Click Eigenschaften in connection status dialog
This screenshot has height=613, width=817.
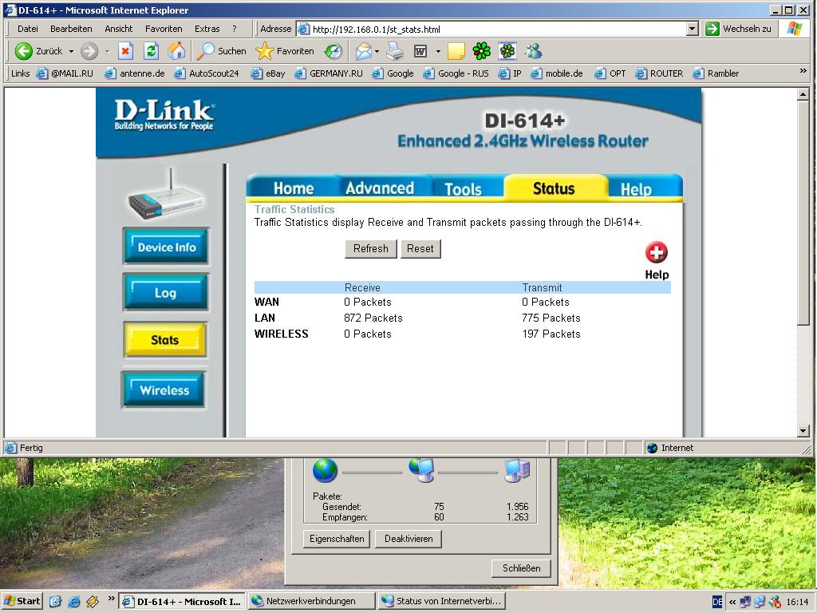click(337, 539)
